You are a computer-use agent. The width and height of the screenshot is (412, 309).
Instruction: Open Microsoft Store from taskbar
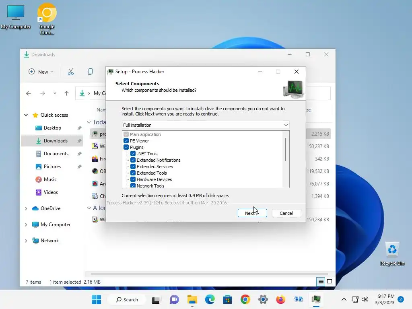click(x=228, y=299)
